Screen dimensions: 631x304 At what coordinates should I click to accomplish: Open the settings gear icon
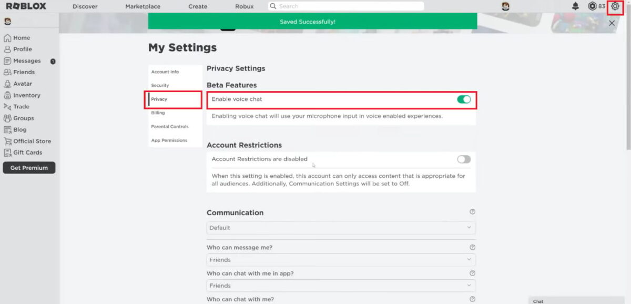tap(615, 6)
